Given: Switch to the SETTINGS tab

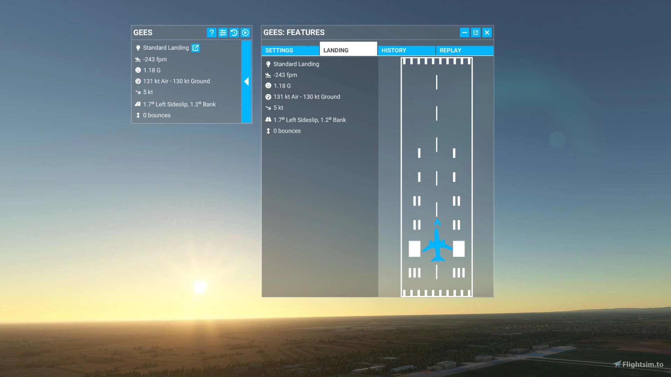Looking at the screenshot, I should [290, 50].
